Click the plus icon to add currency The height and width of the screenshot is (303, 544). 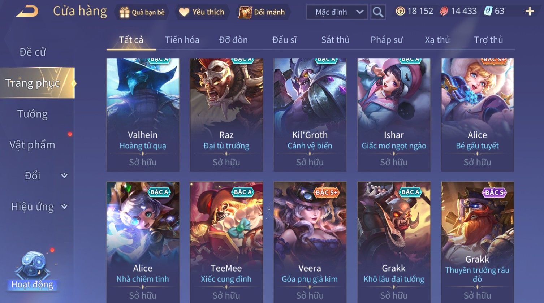(x=530, y=12)
